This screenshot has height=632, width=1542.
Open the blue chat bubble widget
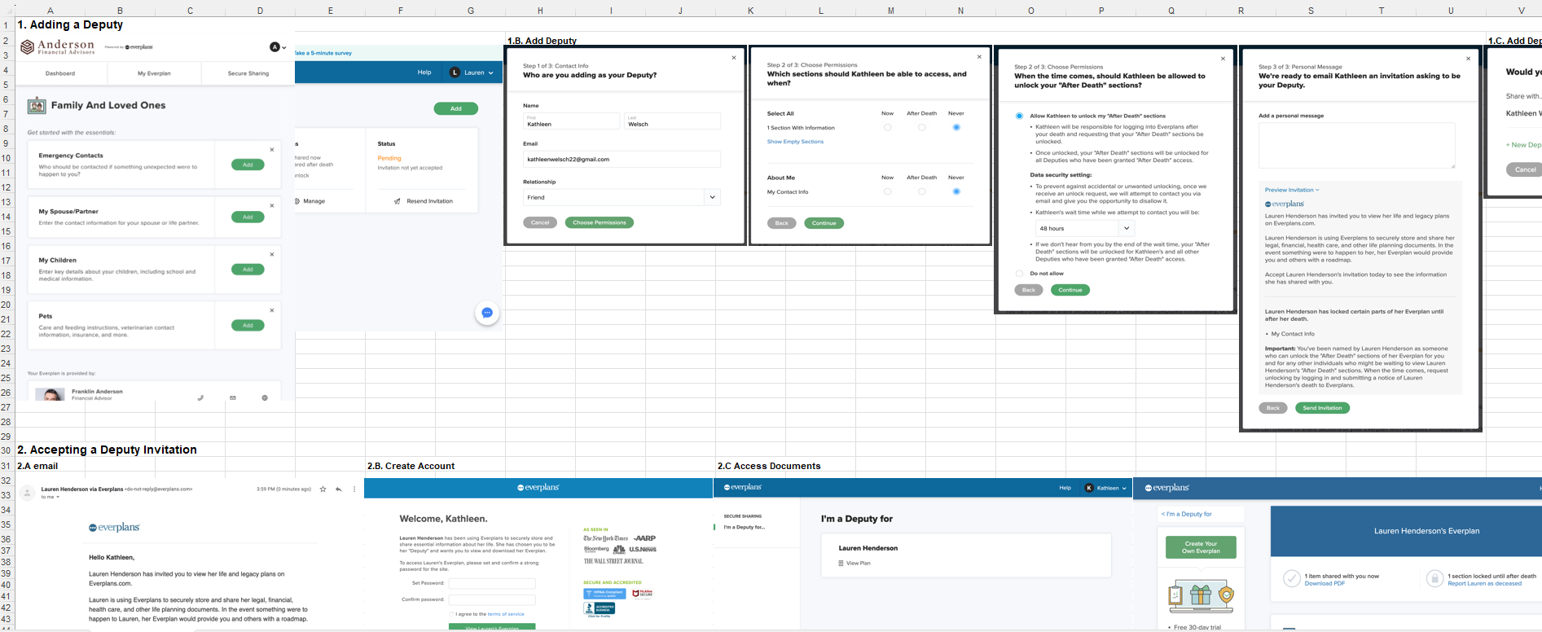(x=487, y=313)
